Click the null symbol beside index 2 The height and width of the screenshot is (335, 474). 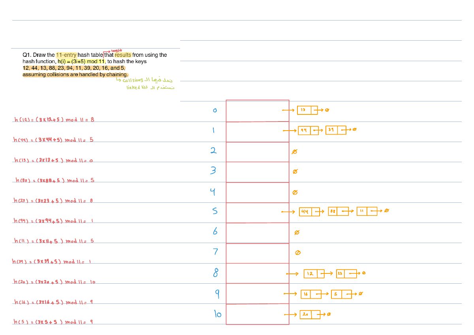click(x=294, y=152)
